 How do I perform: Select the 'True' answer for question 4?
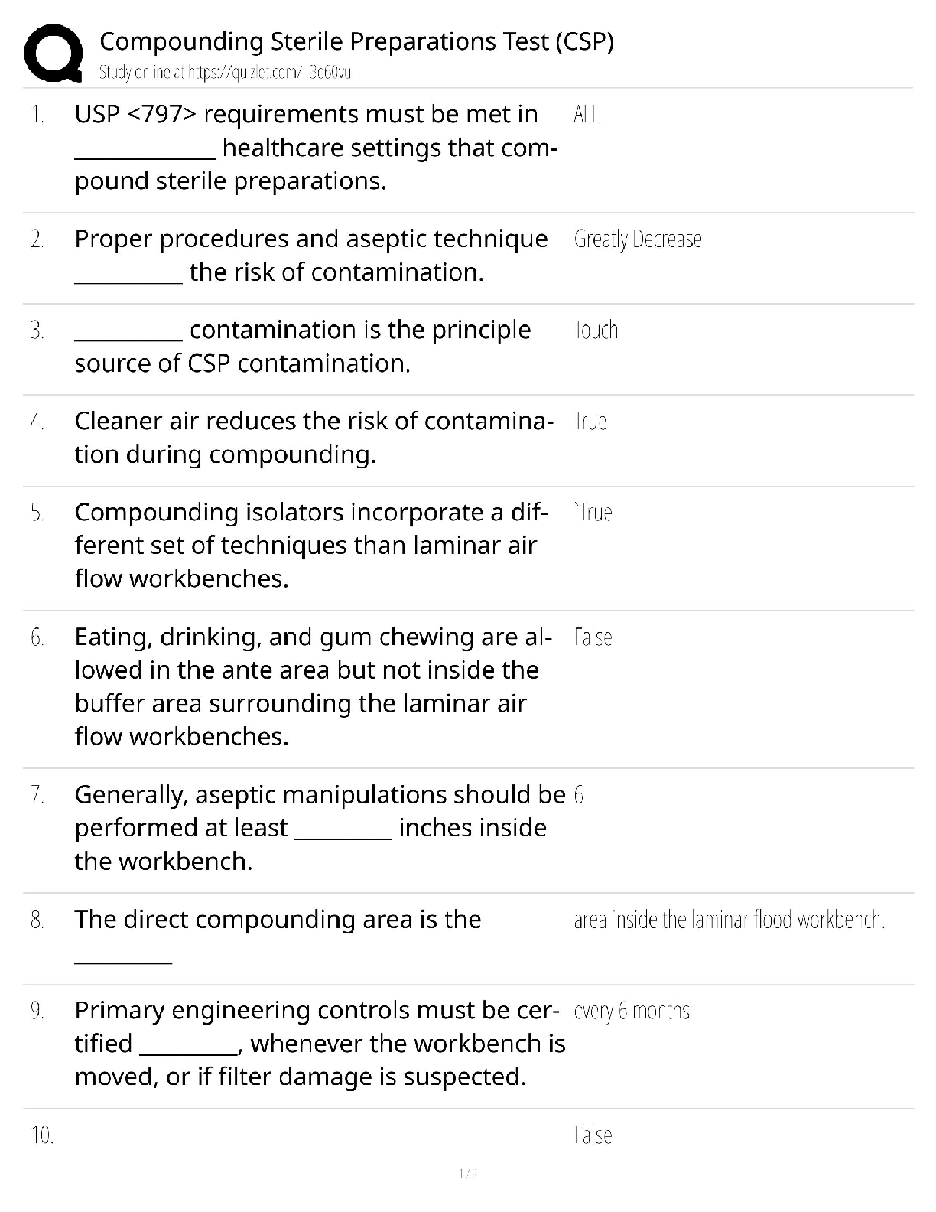pyautogui.click(x=590, y=422)
